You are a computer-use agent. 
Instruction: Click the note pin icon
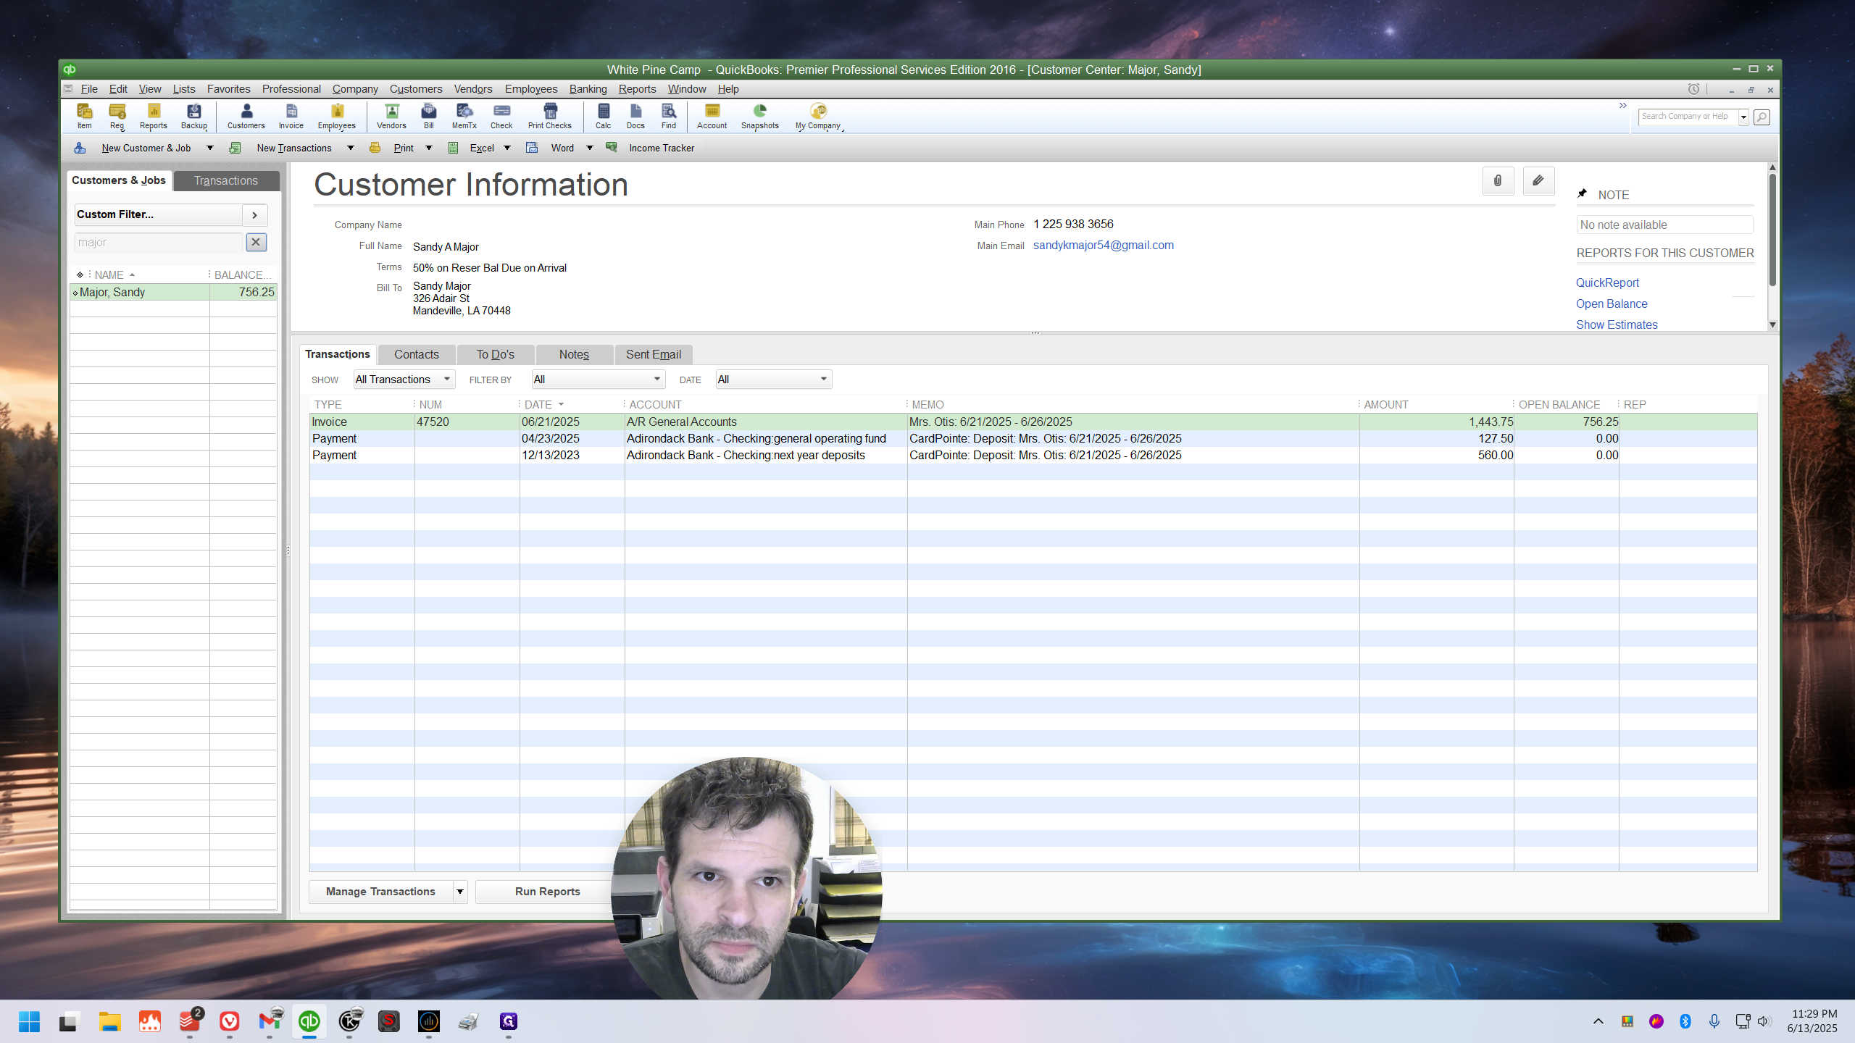(x=1583, y=193)
